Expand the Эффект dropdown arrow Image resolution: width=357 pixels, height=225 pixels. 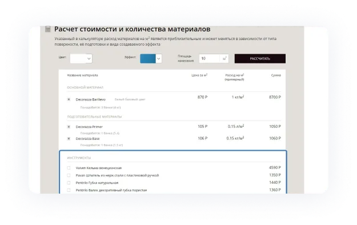coord(159,58)
